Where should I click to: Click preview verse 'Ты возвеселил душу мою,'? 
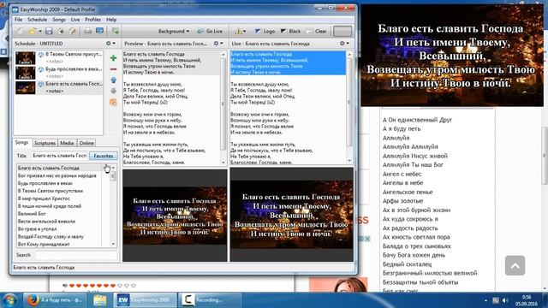pos(152,84)
